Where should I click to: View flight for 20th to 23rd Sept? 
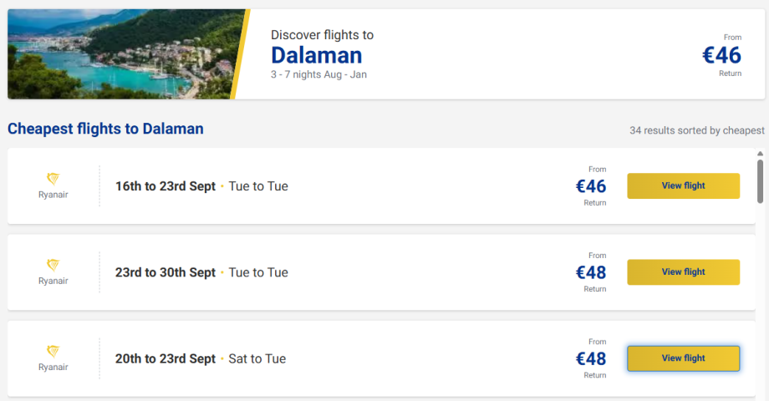(683, 358)
